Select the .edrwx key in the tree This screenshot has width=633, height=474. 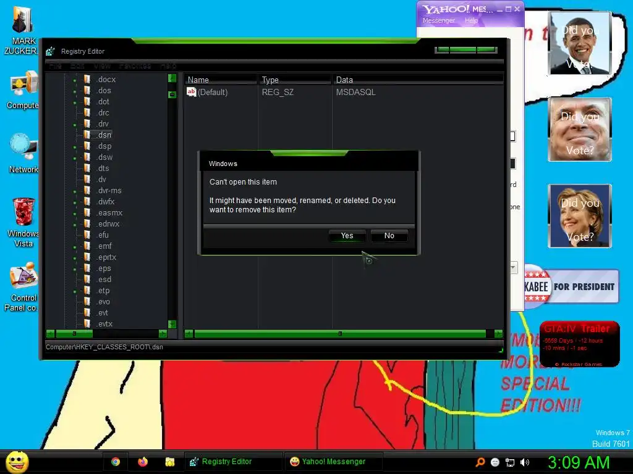tap(108, 223)
